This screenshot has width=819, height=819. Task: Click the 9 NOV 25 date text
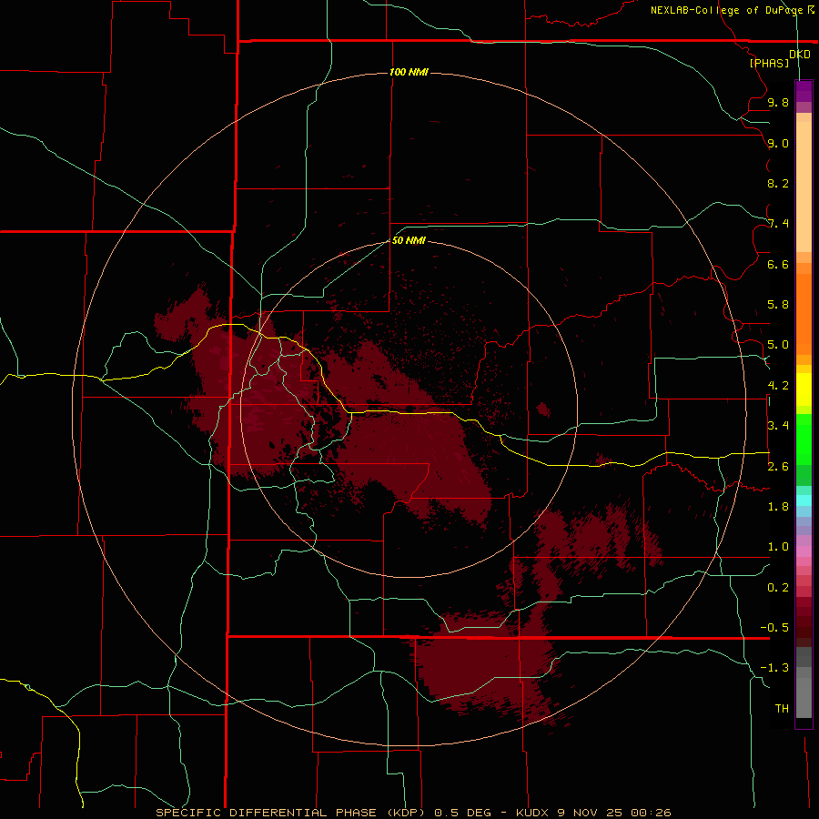(591, 813)
